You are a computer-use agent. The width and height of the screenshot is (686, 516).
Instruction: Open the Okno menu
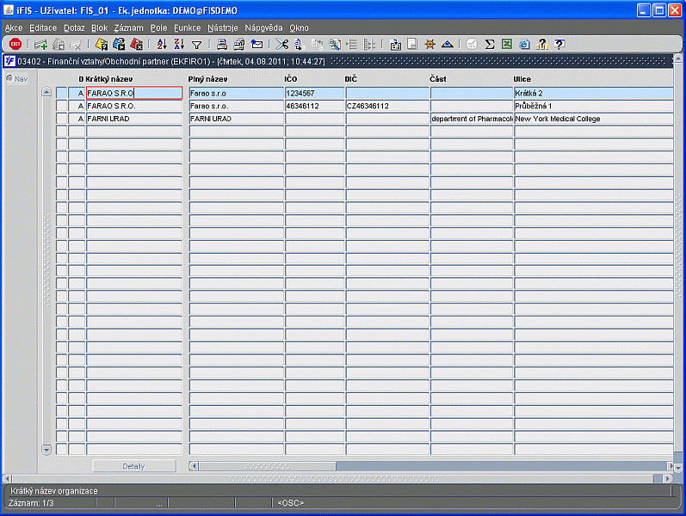pyautogui.click(x=299, y=28)
